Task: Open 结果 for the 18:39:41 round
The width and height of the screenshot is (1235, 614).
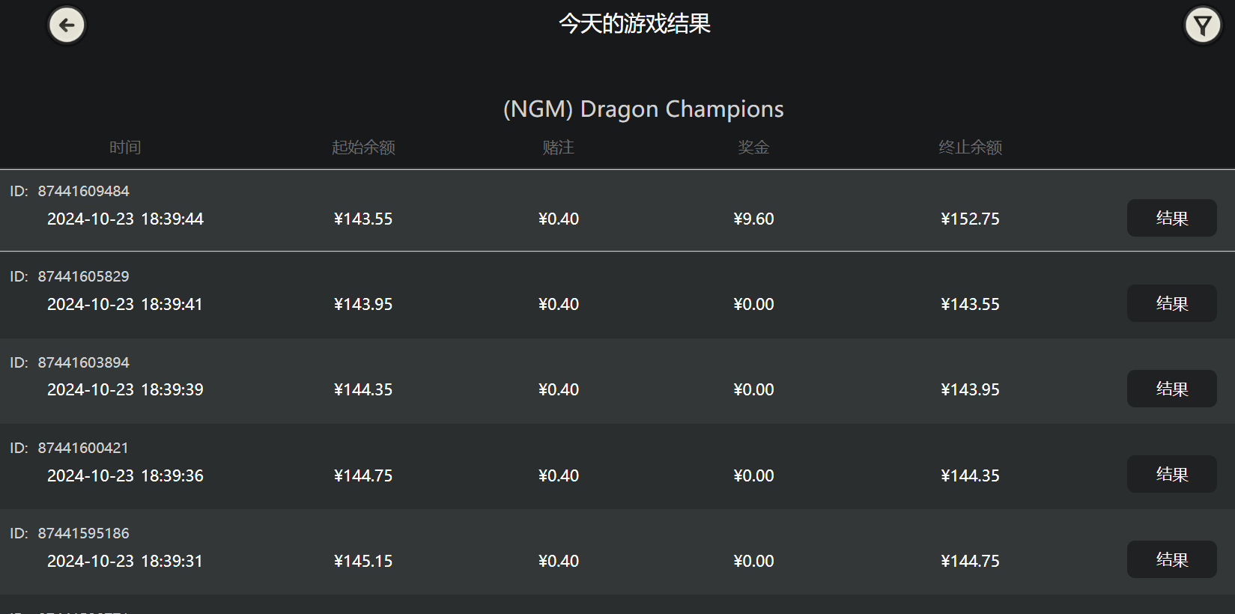Action: [1171, 303]
